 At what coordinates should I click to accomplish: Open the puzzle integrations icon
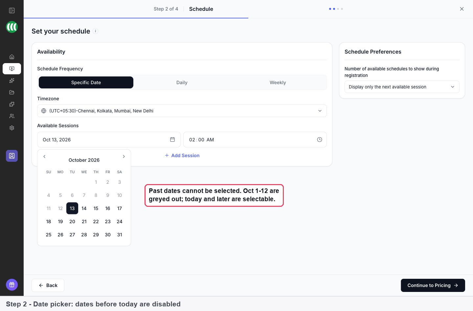tap(12, 104)
